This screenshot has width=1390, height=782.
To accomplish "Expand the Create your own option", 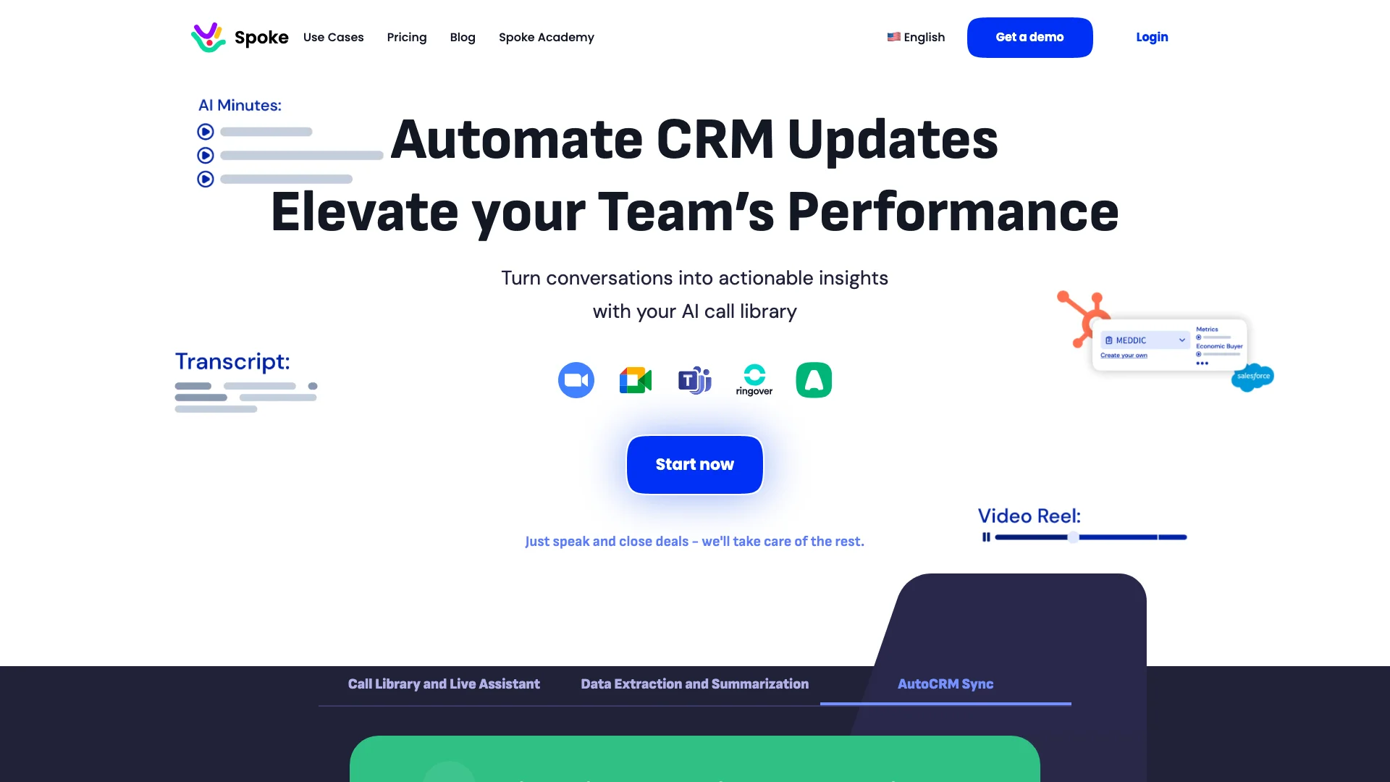I will [x=1123, y=356].
